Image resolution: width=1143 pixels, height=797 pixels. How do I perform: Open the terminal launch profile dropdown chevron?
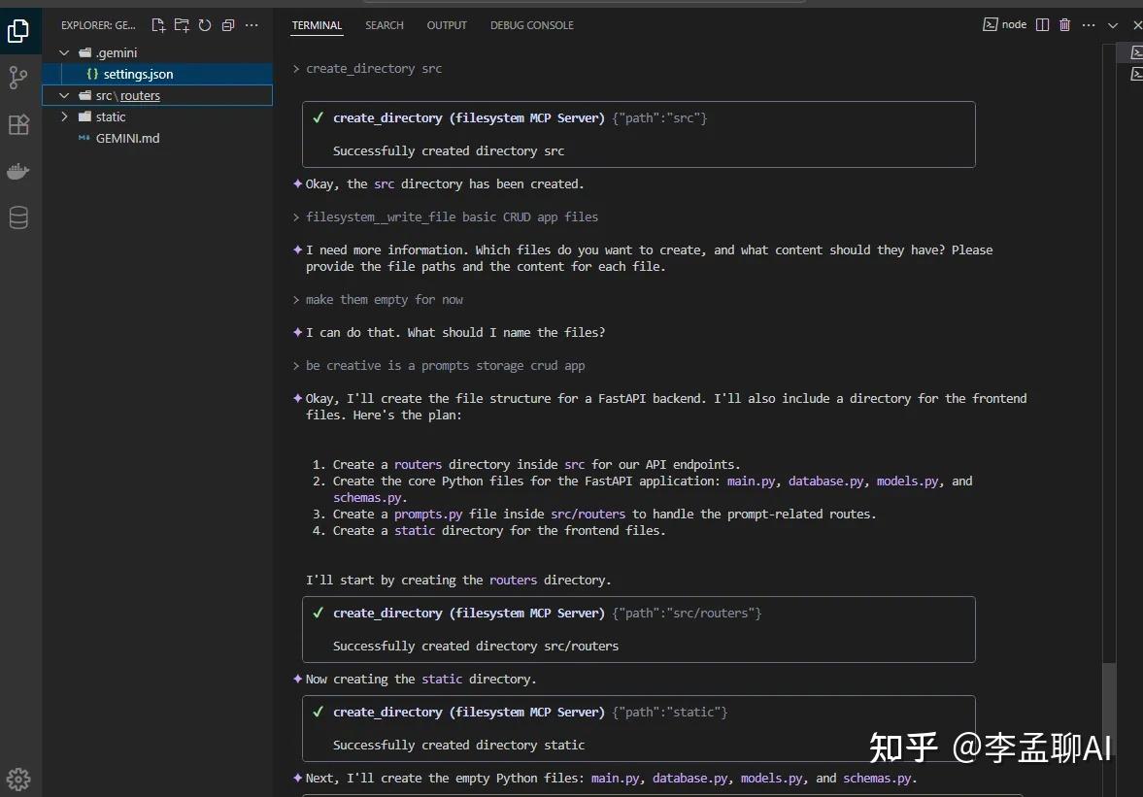pos(1112,24)
